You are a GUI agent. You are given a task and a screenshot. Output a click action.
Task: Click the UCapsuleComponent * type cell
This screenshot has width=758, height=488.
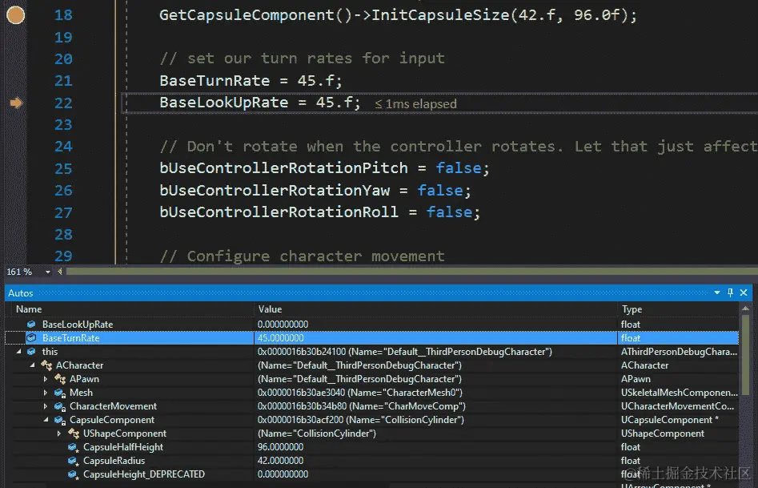pos(669,420)
